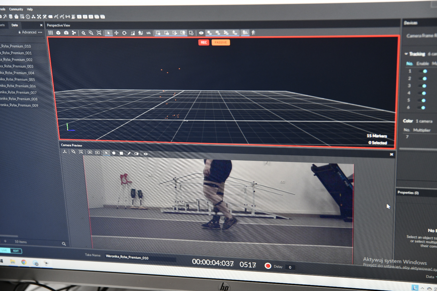Click the streaming broadcast icon in toolbar
This screenshot has height=291, width=437.
pos(67,17)
